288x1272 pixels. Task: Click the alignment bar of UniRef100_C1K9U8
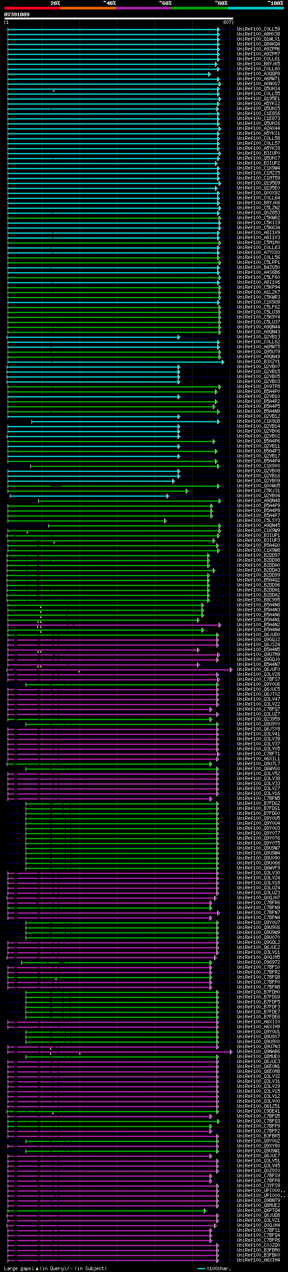pos(126,422)
